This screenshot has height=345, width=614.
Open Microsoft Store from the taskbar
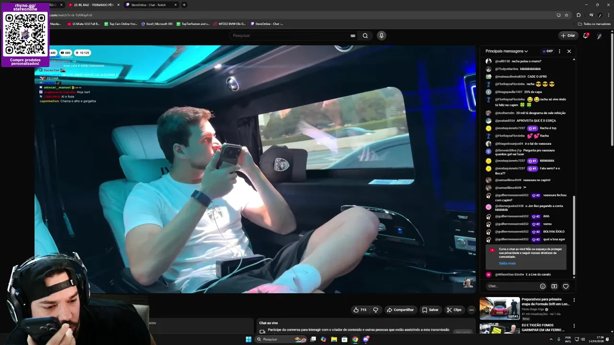[344, 339]
